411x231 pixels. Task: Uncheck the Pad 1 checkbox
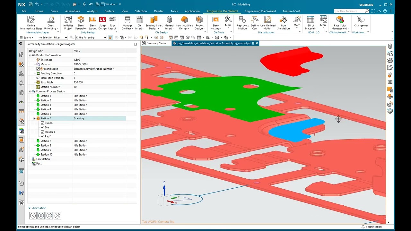point(42,136)
